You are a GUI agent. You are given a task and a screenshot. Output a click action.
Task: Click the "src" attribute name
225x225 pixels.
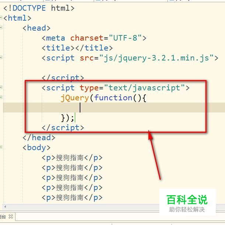click(87, 58)
